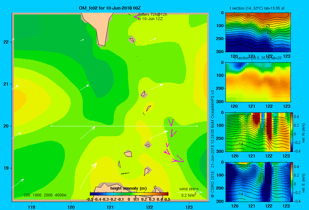Click the 'to 10-Jun 12Z' legend text

tap(150, 19)
